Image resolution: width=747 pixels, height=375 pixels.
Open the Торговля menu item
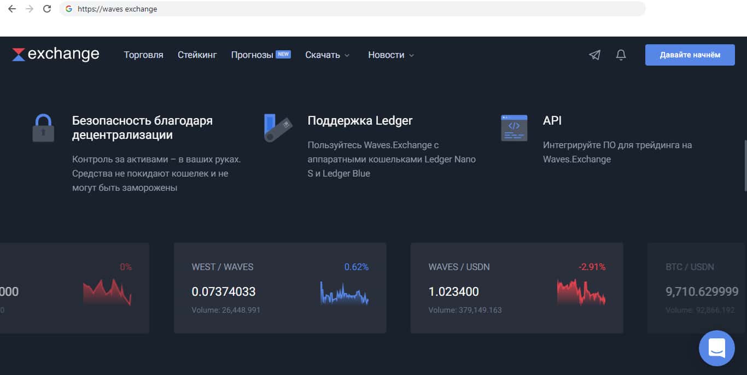point(143,55)
